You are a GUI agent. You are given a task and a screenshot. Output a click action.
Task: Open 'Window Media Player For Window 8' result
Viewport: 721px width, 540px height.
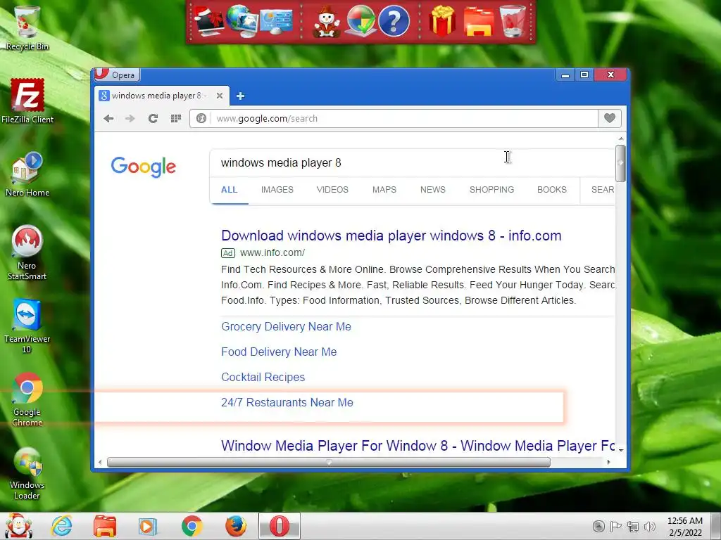pyautogui.click(x=418, y=446)
